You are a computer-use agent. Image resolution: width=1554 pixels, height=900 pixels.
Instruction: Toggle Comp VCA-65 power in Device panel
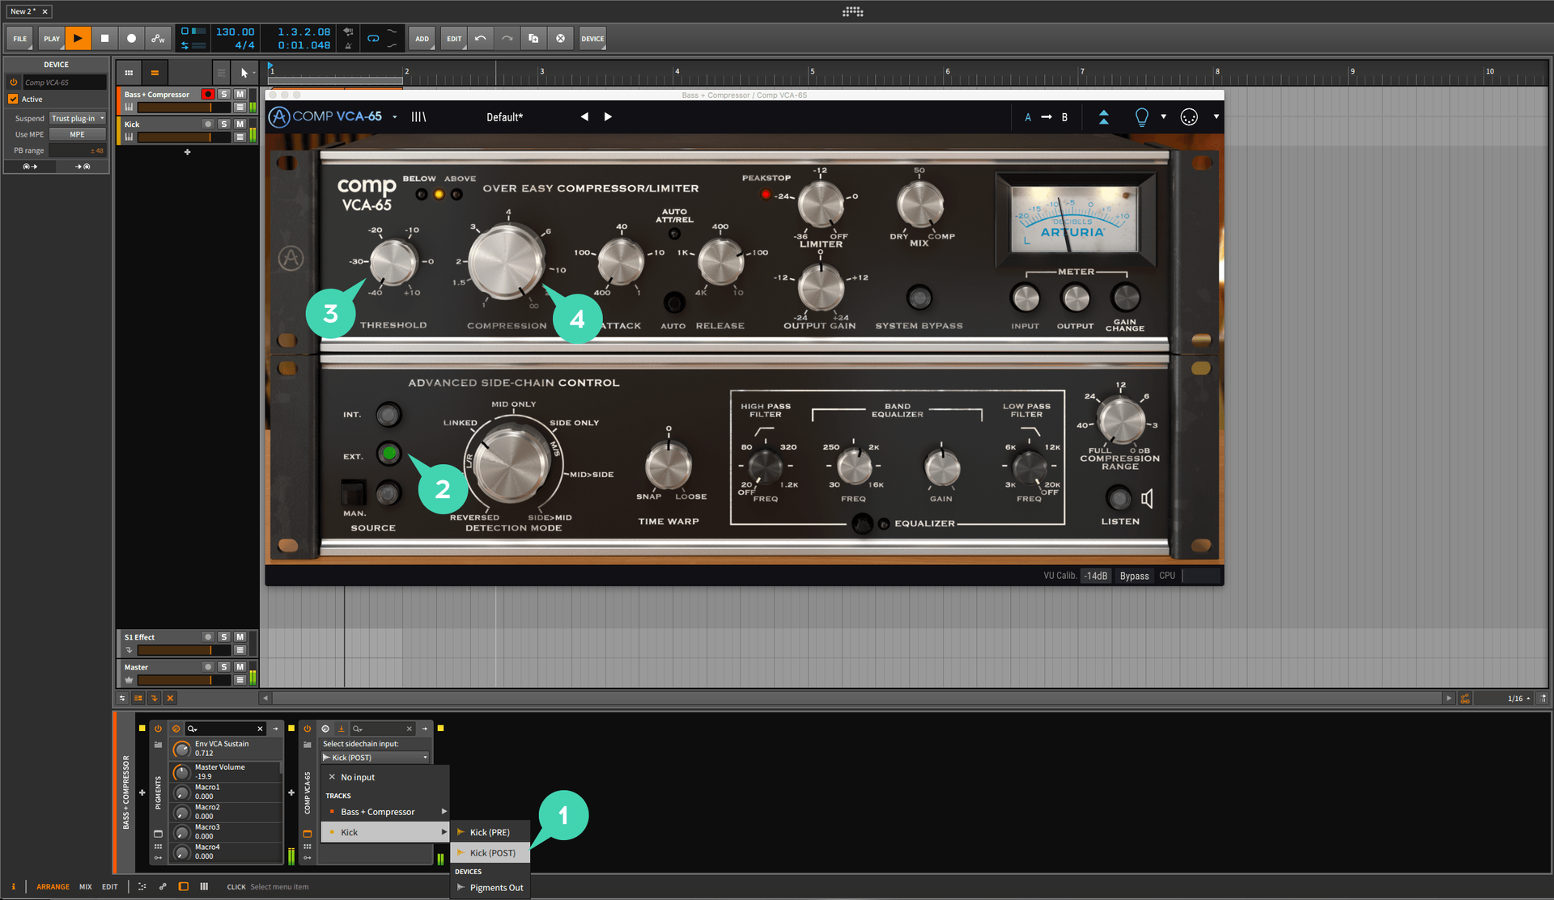pos(14,82)
